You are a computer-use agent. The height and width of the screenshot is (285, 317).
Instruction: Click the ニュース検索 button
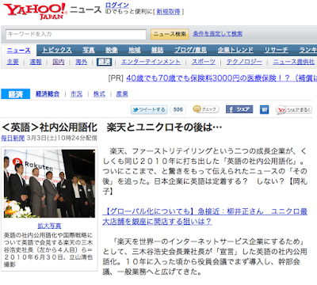(170, 34)
